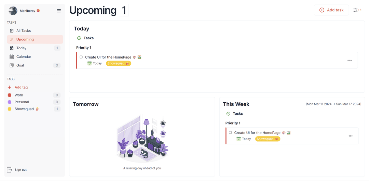
Task: Check off HomePage task in This Week
Action: [x=230, y=132]
